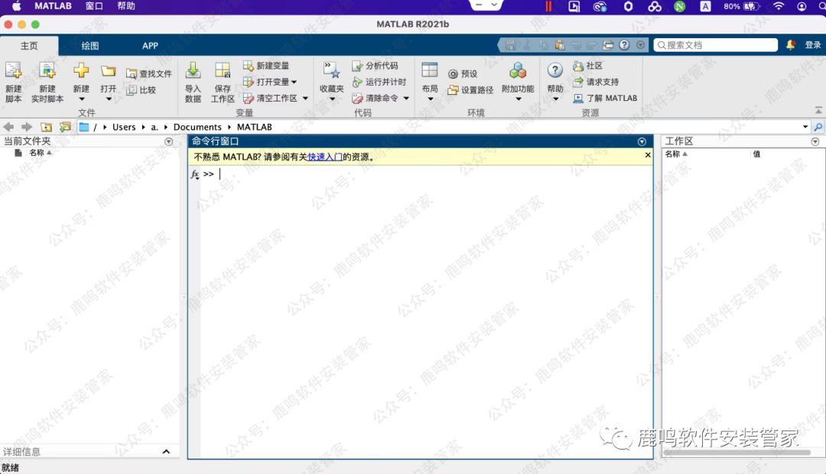Click the Sign In (登录) button
Screen dimensions: 826x474
(x=812, y=45)
